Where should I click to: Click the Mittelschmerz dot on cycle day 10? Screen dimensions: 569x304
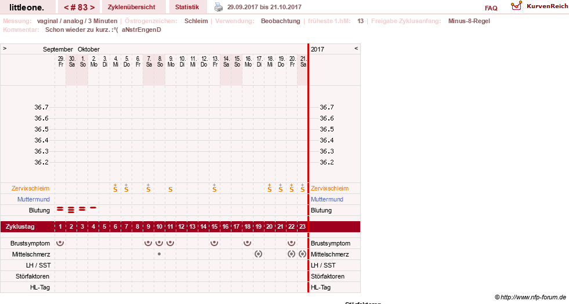click(x=160, y=254)
